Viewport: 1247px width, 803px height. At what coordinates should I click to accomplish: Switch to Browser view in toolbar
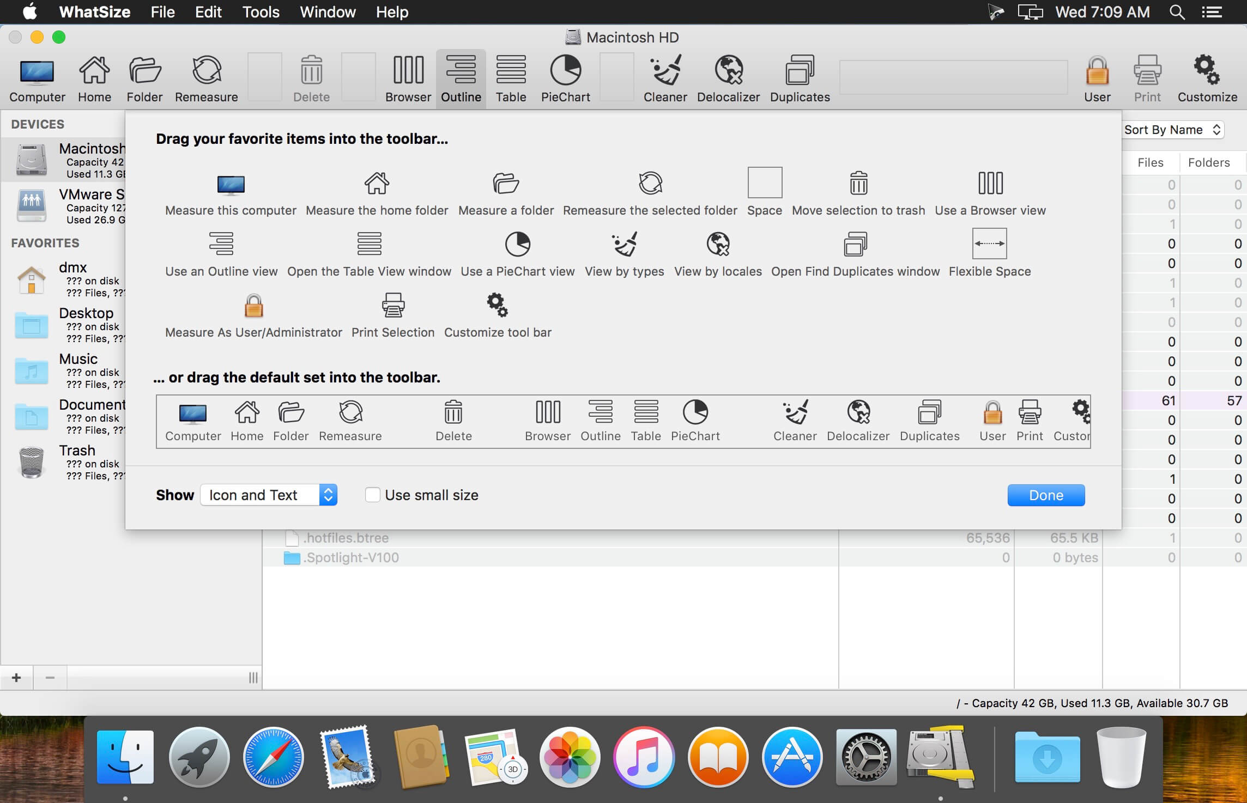pyautogui.click(x=408, y=80)
